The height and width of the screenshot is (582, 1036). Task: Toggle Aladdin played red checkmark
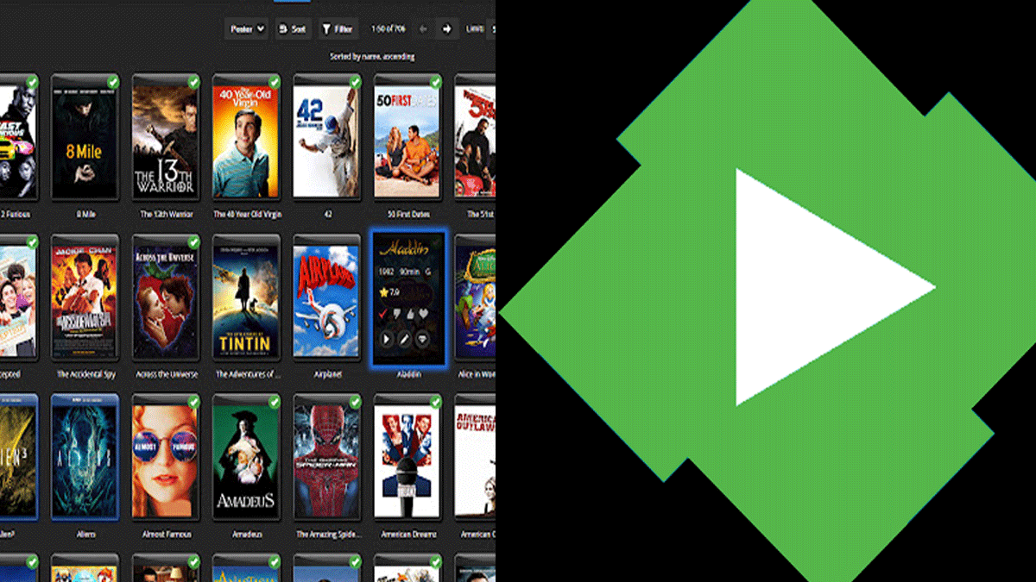click(383, 314)
